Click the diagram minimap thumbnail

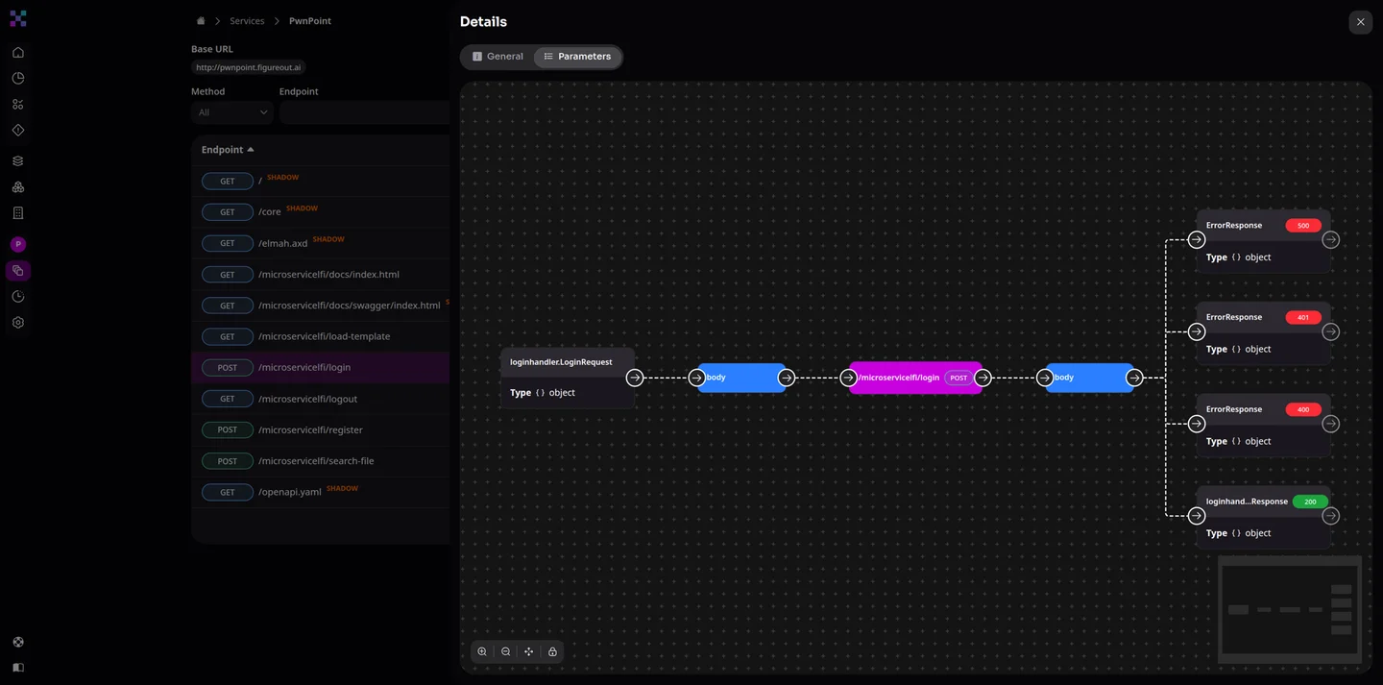tap(1289, 609)
